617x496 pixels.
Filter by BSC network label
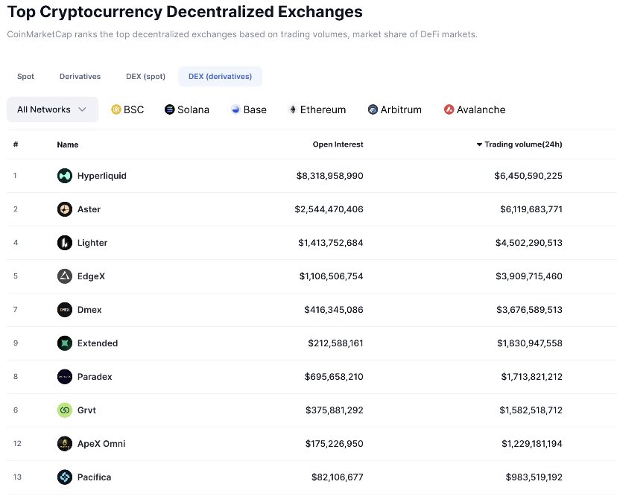(134, 109)
